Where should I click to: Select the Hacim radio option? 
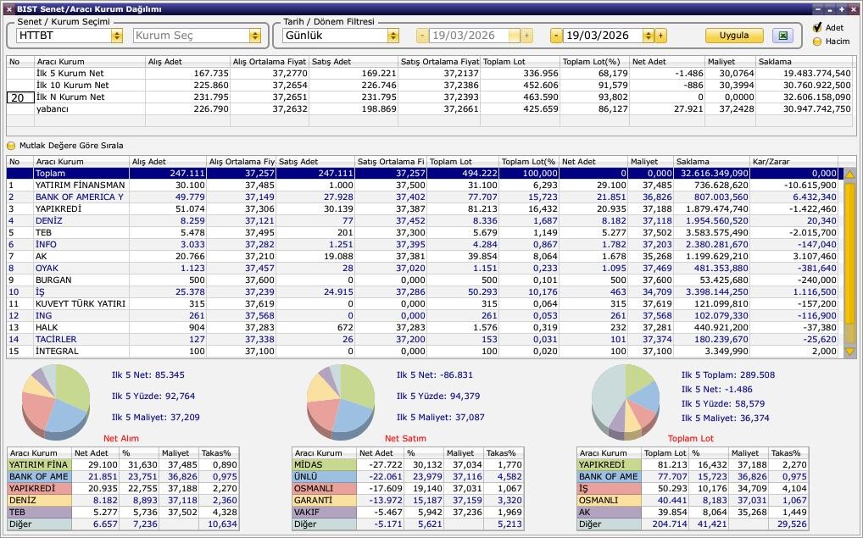click(x=817, y=42)
